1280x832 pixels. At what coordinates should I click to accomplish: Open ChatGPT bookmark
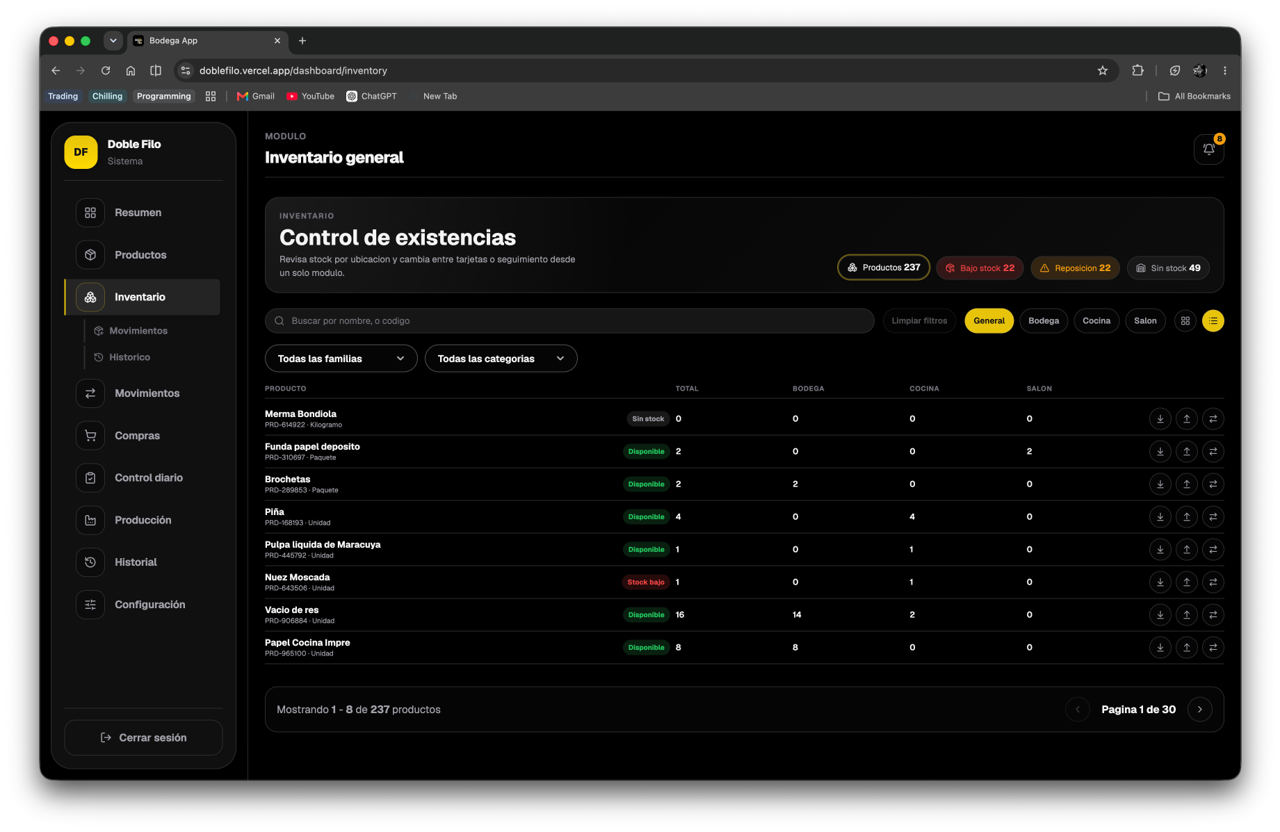click(372, 97)
